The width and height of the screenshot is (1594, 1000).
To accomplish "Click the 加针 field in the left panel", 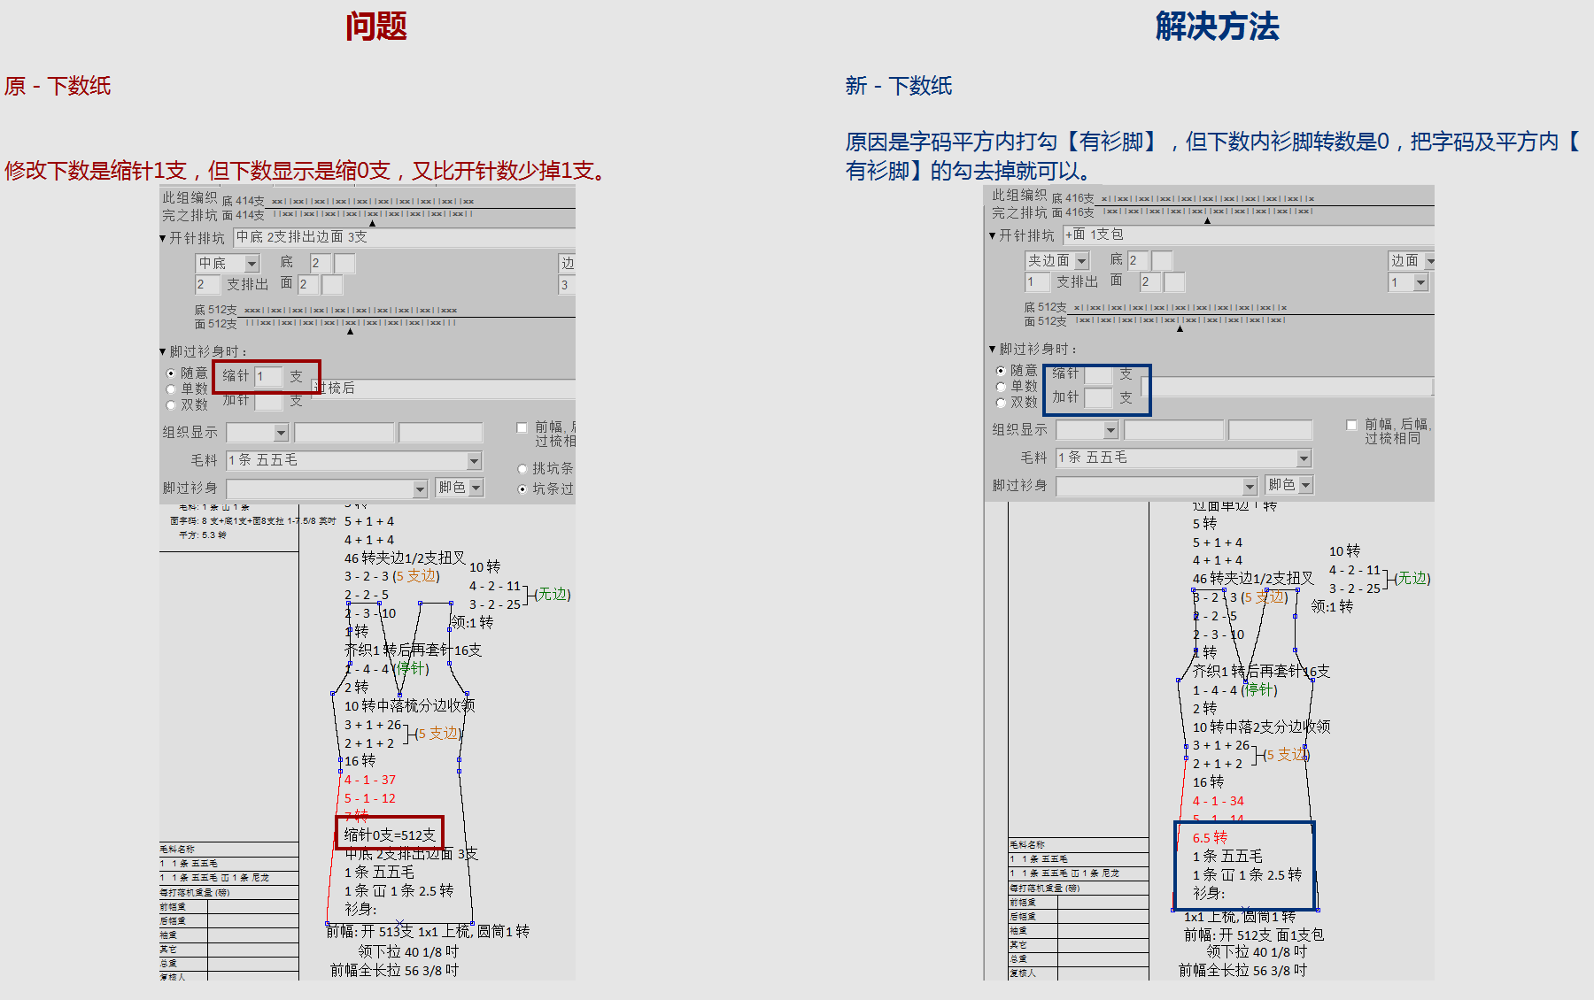I will coord(268,402).
